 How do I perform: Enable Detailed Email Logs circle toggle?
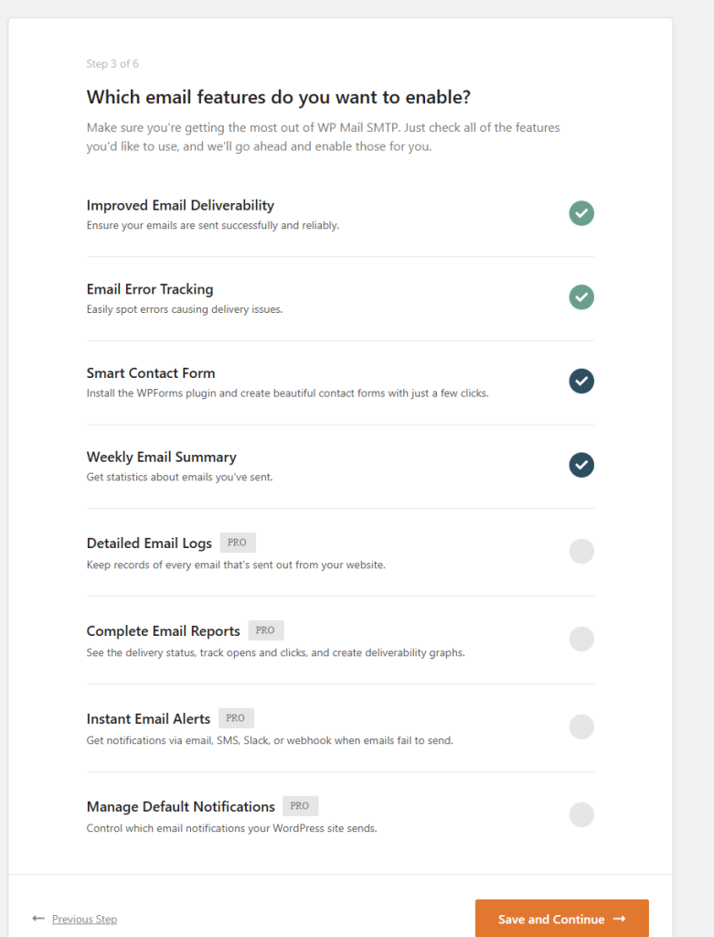click(581, 551)
